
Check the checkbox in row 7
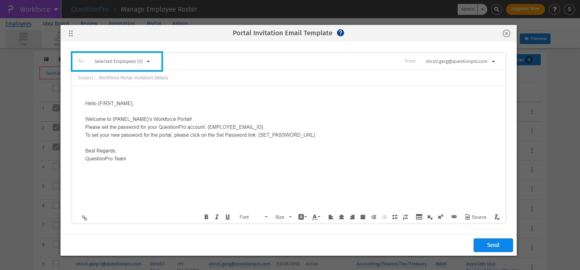[x=56, y=224]
